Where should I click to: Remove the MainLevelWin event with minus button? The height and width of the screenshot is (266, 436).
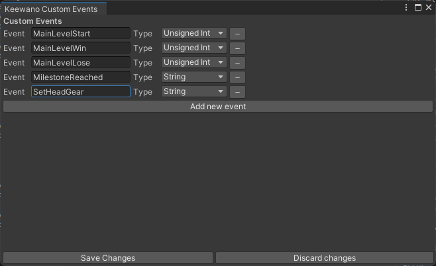click(x=237, y=48)
